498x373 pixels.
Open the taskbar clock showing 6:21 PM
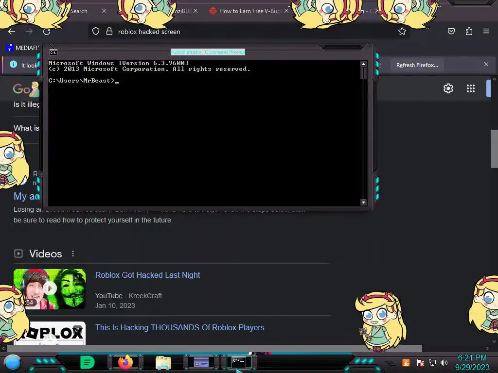pos(472,362)
